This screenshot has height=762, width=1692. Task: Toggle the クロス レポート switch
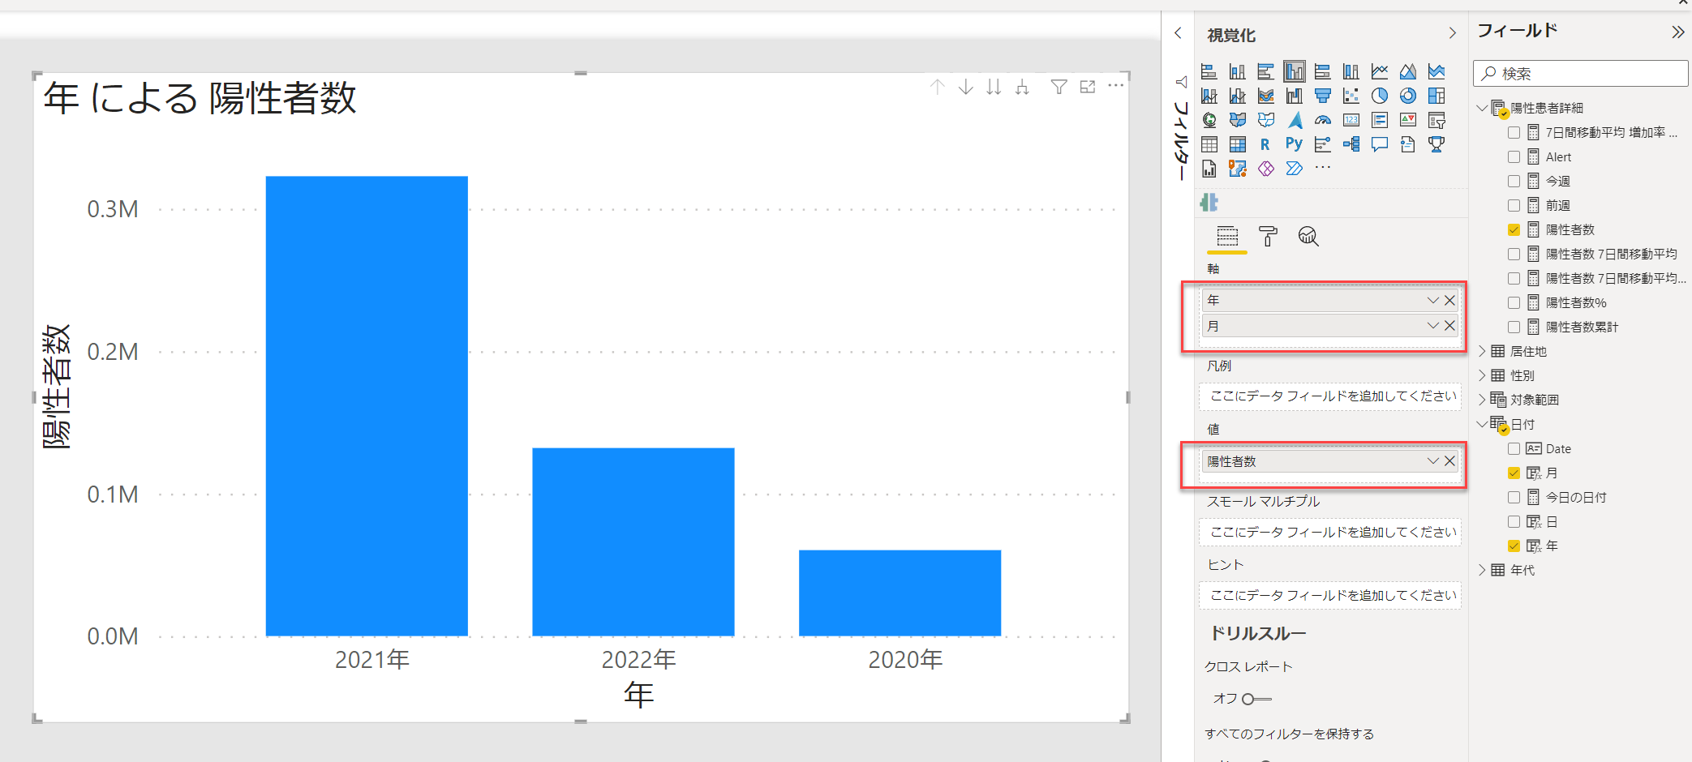click(x=1256, y=699)
